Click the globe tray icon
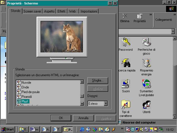Viewport: 177px width, 133px height. [133, 129]
